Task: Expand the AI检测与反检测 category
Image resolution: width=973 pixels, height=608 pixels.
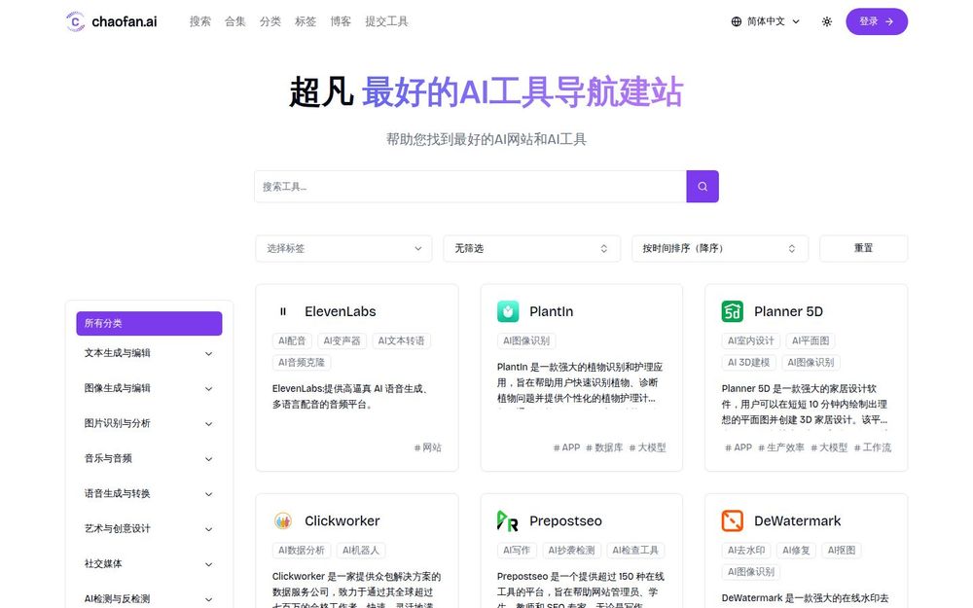Action: 149,598
